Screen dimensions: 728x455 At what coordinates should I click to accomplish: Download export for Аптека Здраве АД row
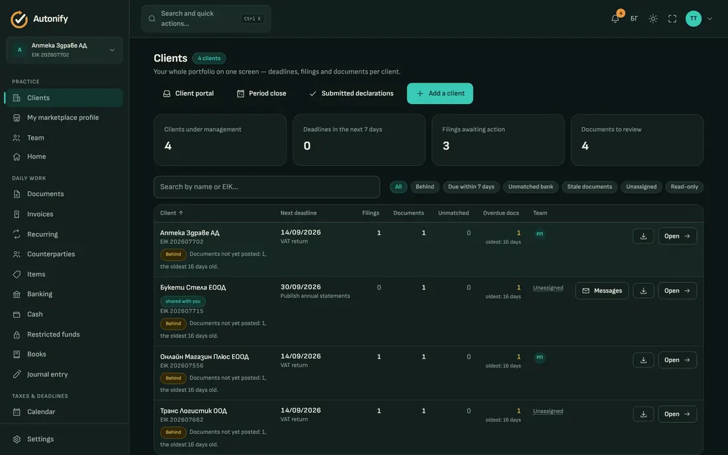[643, 236]
